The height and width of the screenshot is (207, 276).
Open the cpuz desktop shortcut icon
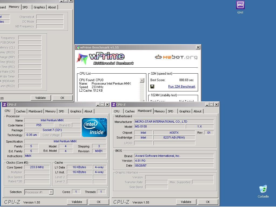coord(240,5)
